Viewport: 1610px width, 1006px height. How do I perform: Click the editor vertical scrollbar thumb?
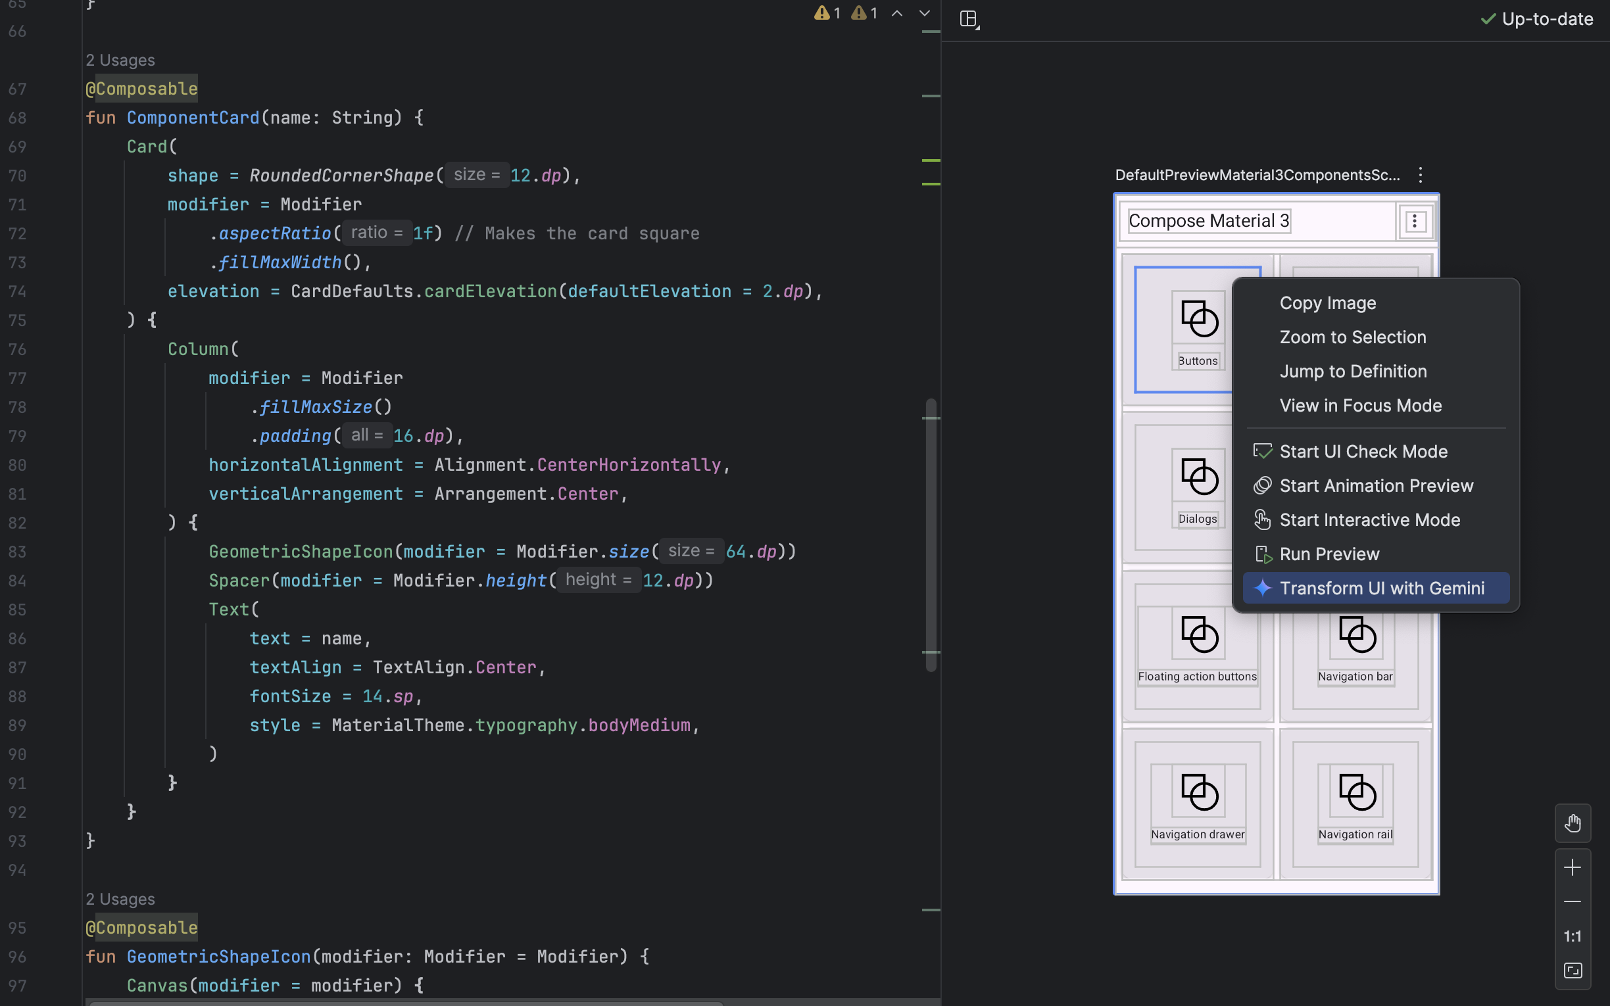click(x=931, y=533)
